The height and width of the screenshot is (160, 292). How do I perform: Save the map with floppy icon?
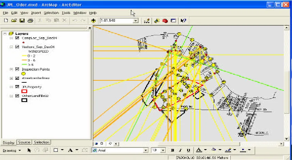click(x=22, y=21)
